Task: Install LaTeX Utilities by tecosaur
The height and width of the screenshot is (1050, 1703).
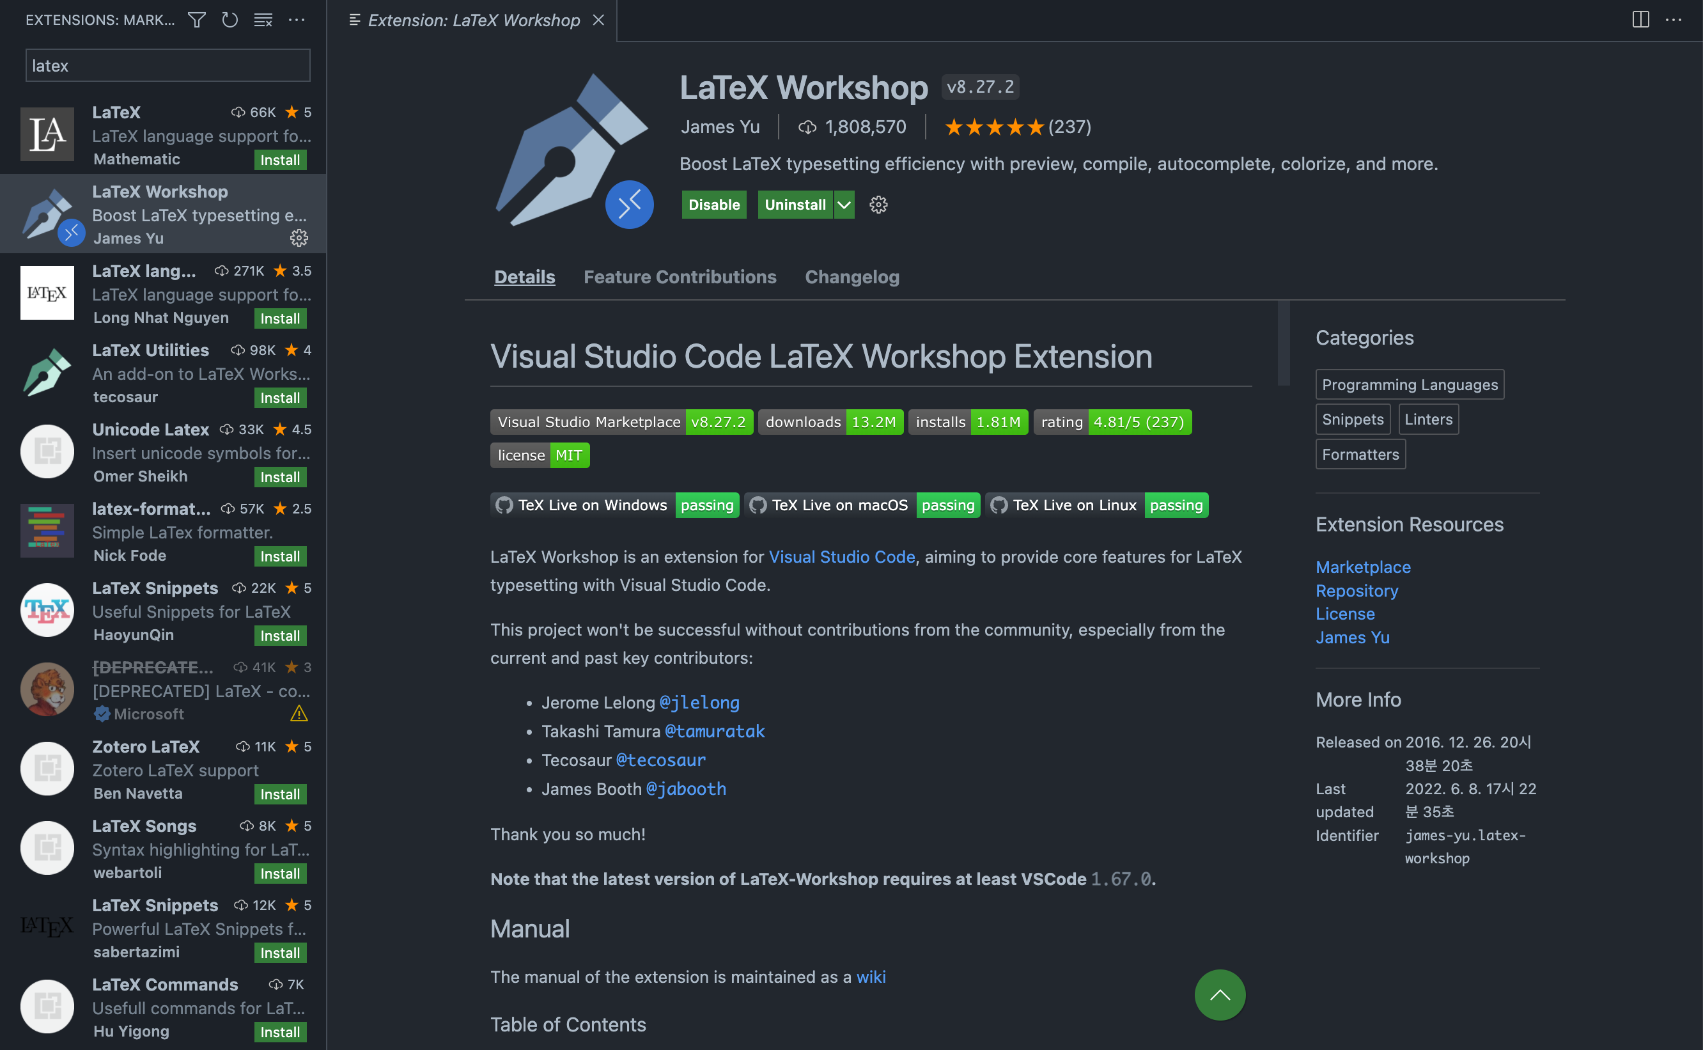Action: pos(281,398)
